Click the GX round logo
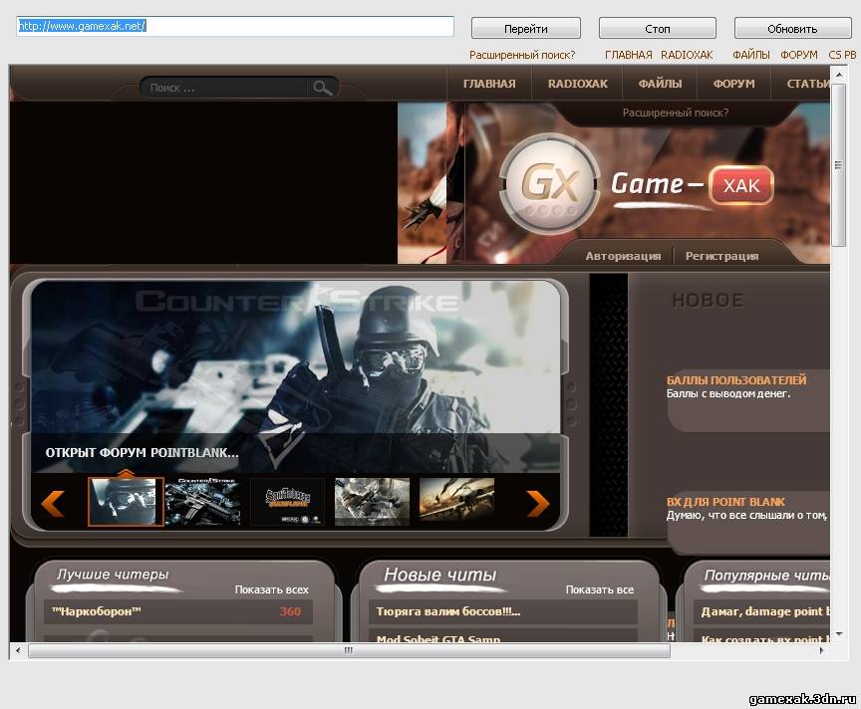861x709 pixels. coord(549,183)
